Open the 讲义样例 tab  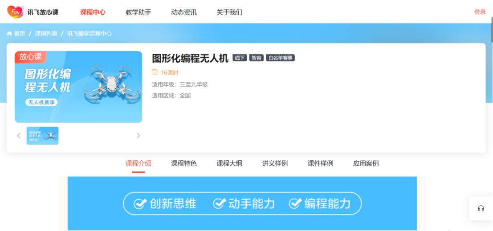point(275,163)
